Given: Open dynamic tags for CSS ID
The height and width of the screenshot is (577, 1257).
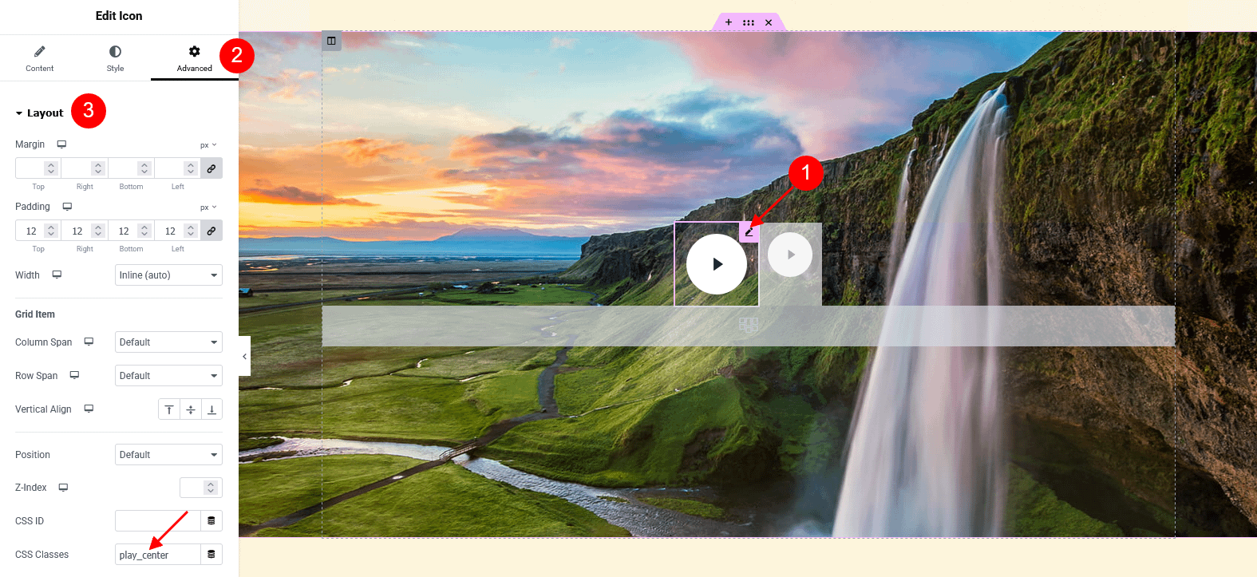Looking at the screenshot, I should (211, 521).
